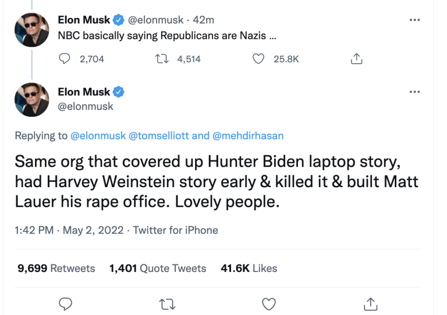This screenshot has height=315, width=447.
Task: Share the top NBC tweet
Action: pos(357,59)
